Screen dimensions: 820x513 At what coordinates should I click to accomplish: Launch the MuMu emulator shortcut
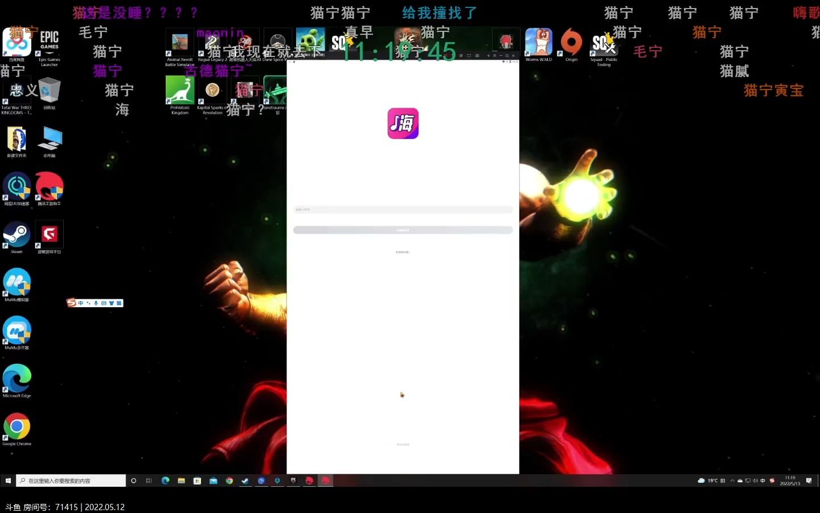(x=17, y=285)
